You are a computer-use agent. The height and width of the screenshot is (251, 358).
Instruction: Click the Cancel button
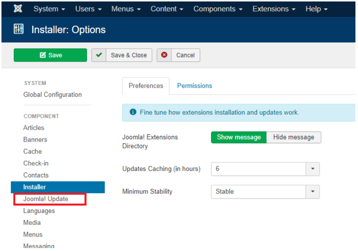pyautogui.click(x=178, y=55)
